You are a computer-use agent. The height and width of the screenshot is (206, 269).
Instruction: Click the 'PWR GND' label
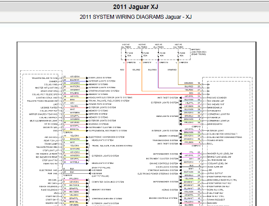coord(52,174)
